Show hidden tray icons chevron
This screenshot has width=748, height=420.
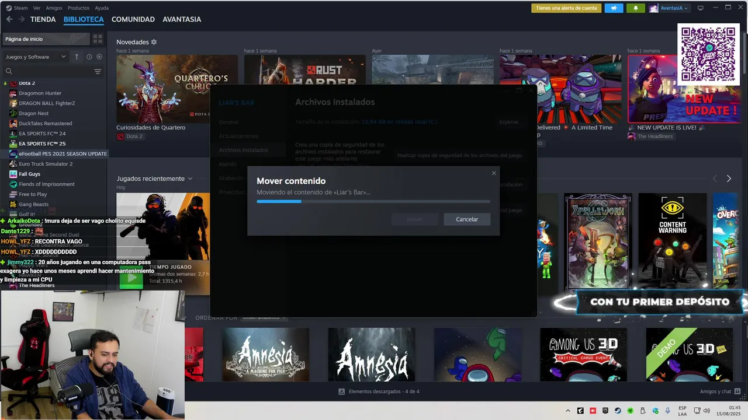coord(567,411)
